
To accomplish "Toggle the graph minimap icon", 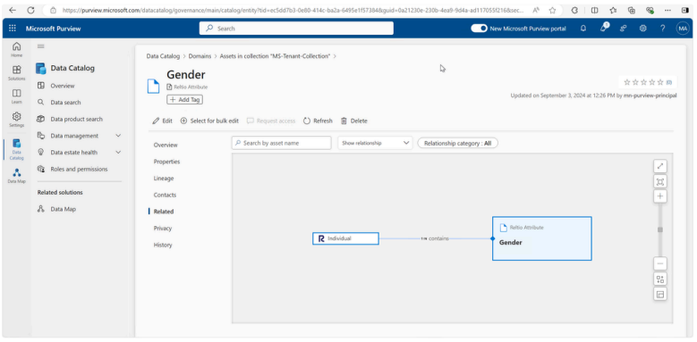I will click(660, 294).
